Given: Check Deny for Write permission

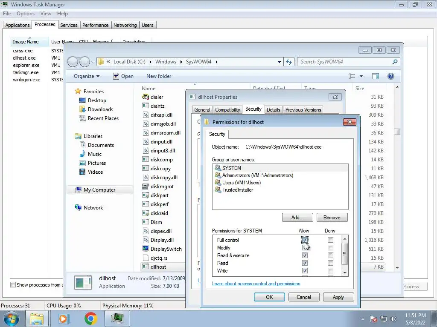Looking at the screenshot, I should tap(330, 270).
